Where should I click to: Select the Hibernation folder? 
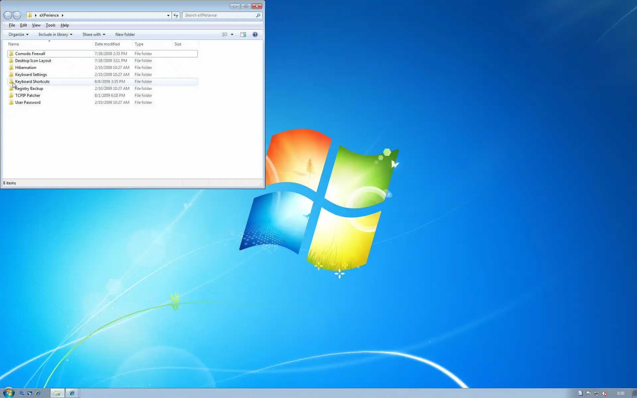[26, 68]
